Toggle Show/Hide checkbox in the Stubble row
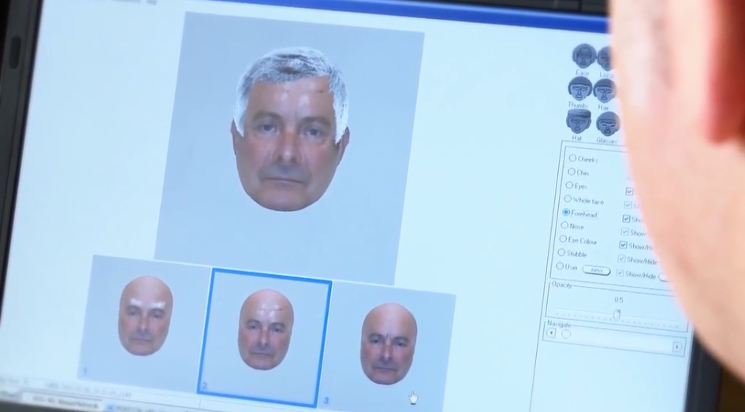Screen dimensions: 745x412 621,258
